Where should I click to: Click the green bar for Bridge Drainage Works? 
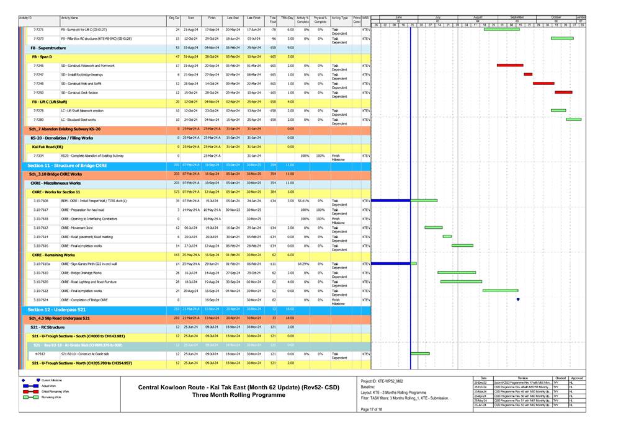pyautogui.click(x=457, y=272)
